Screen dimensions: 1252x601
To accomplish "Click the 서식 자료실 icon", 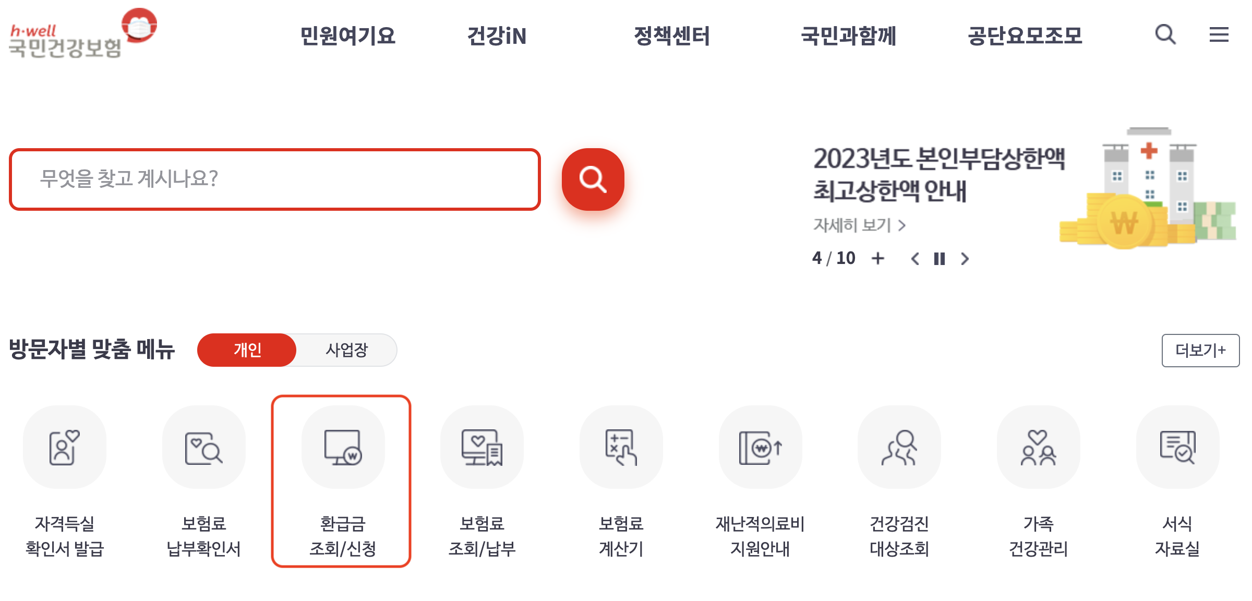I will pos(1177,448).
